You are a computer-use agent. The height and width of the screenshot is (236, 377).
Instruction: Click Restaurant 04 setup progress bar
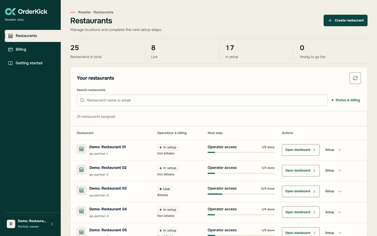[241, 215]
